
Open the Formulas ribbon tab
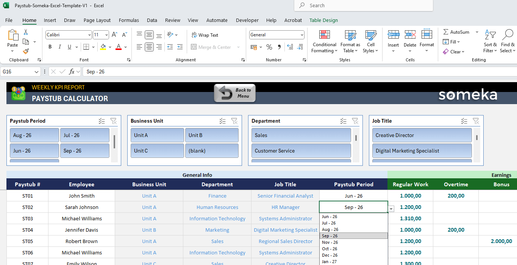(129, 20)
